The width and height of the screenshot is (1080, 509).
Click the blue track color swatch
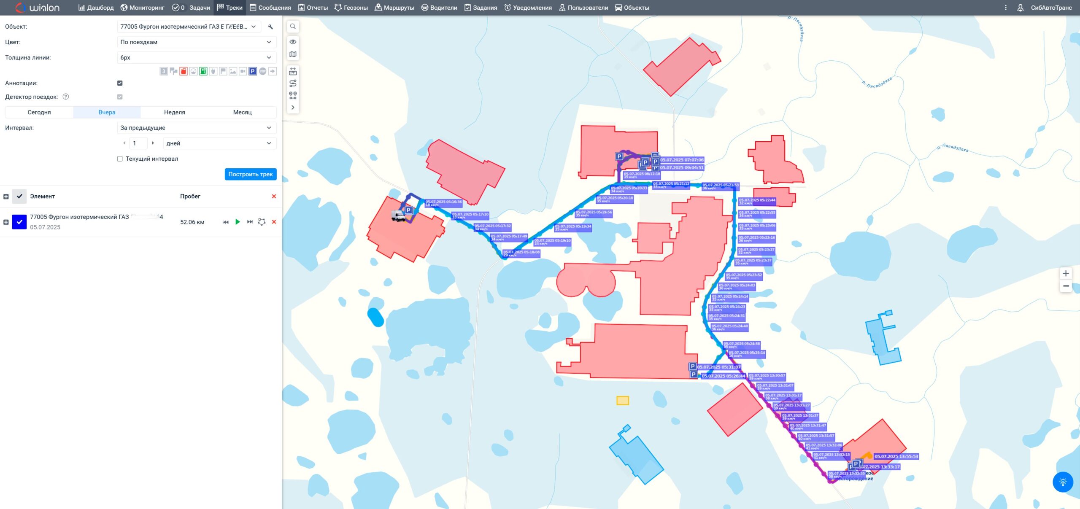(19, 222)
